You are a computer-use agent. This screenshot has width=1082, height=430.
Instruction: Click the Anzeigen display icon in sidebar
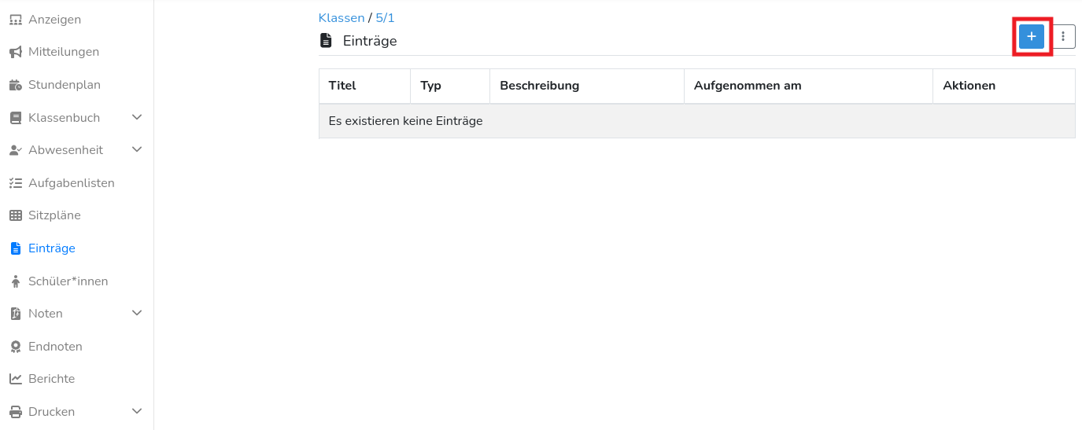click(x=15, y=20)
